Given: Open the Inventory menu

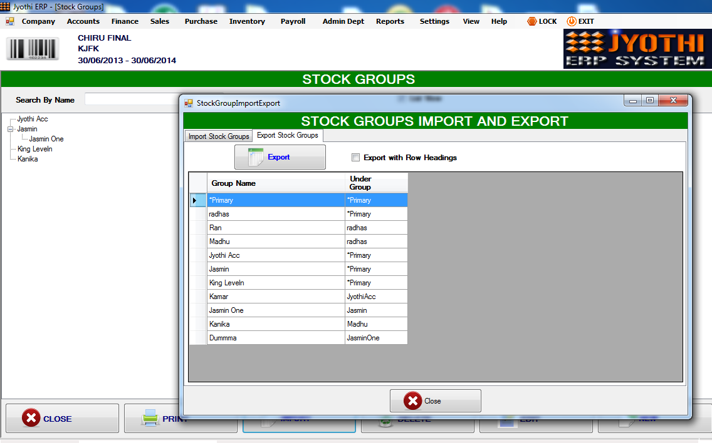Looking at the screenshot, I should (246, 21).
